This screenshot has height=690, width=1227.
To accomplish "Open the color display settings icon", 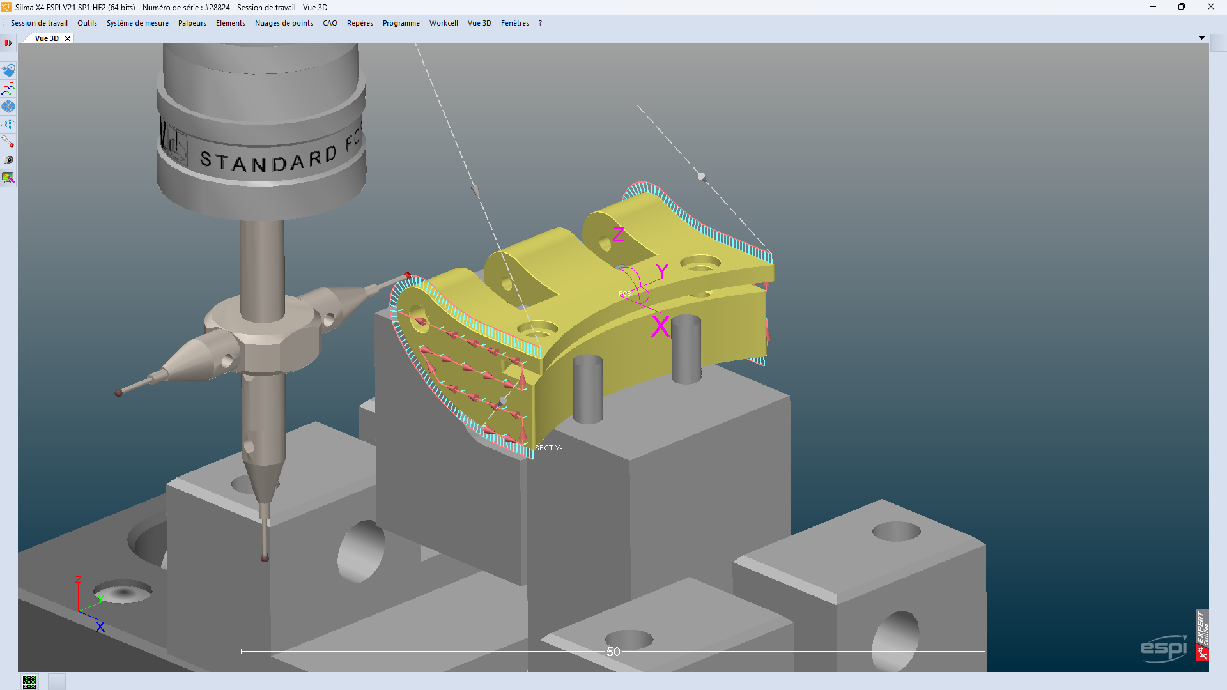I will (8, 178).
